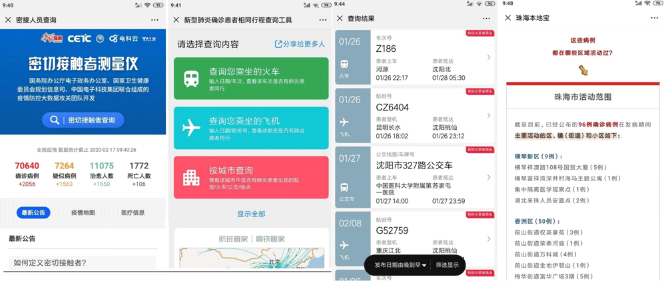
Task: Expand the Z186 train result chevron
Action: [488, 57]
